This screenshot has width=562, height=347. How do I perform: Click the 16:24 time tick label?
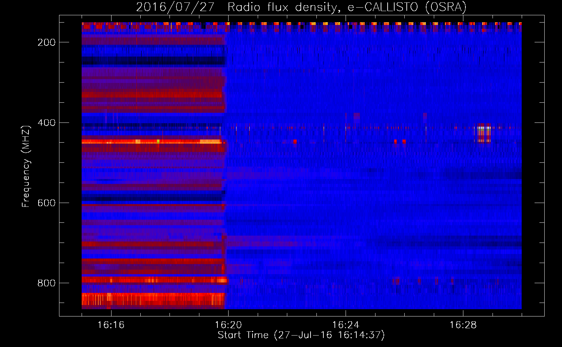(346, 325)
